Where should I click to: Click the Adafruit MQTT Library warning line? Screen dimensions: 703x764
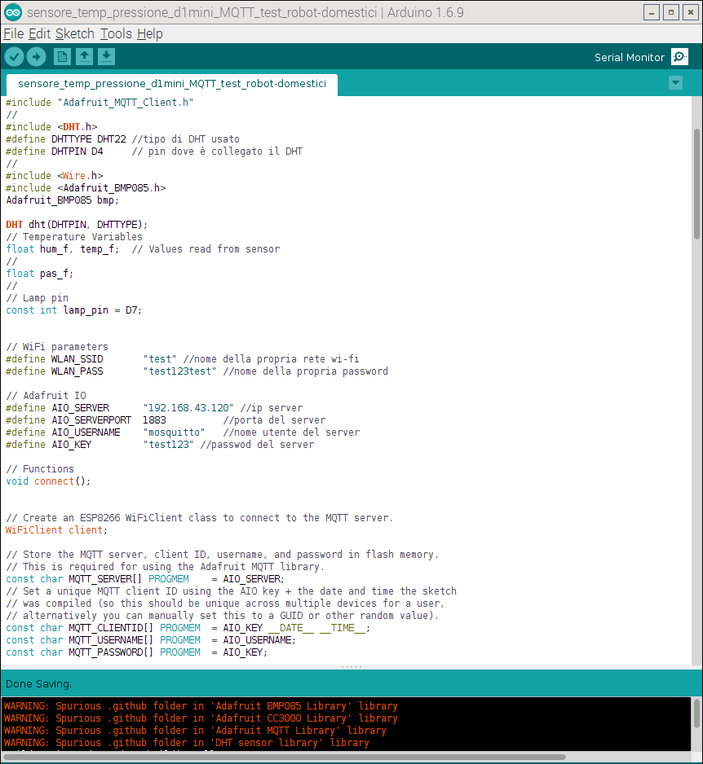(195, 731)
